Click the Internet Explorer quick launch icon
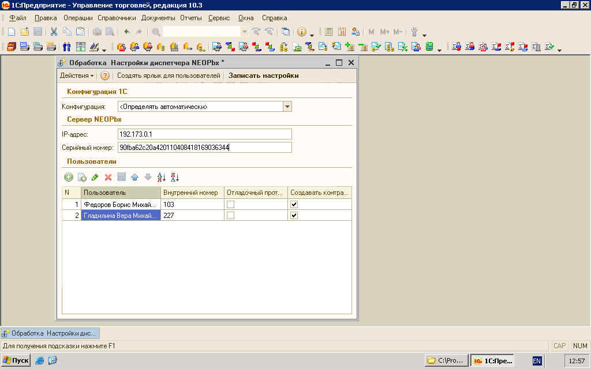This screenshot has height=369, width=591. pyautogui.click(x=40, y=360)
